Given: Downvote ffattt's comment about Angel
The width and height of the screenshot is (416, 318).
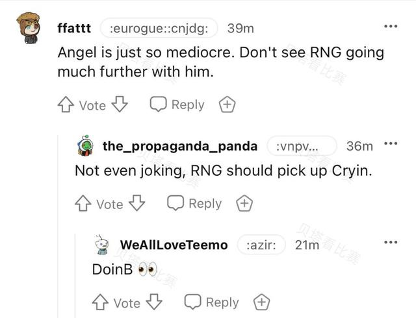Looking at the screenshot, I should point(120,104).
